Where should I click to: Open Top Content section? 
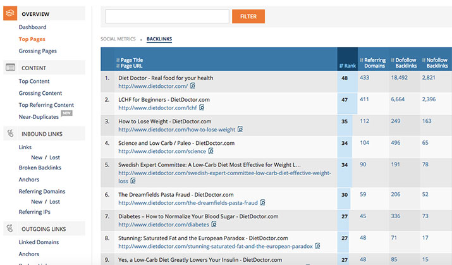34,82
